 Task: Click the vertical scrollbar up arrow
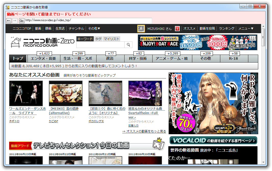pyautogui.click(x=263, y=26)
